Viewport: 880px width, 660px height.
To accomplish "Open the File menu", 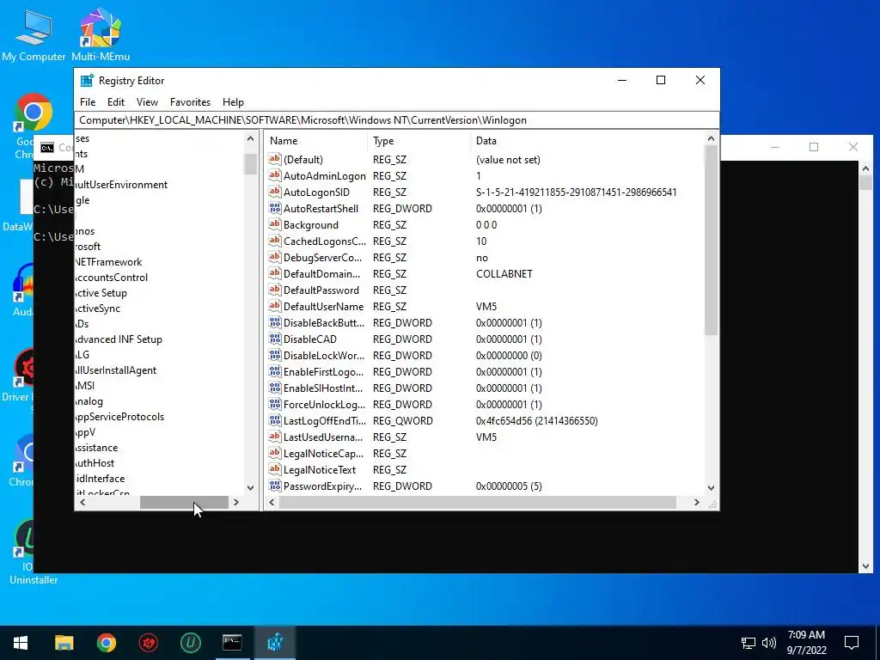I will 88,102.
